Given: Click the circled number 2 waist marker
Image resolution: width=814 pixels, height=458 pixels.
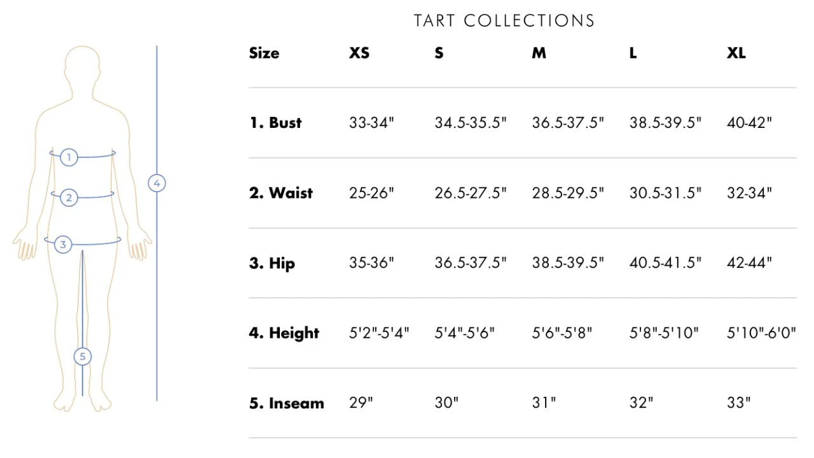Looking at the screenshot, I should point(69,198).
